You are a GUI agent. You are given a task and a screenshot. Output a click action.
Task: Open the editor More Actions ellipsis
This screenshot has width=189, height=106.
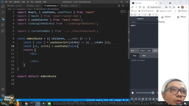[x=127, y=6]
